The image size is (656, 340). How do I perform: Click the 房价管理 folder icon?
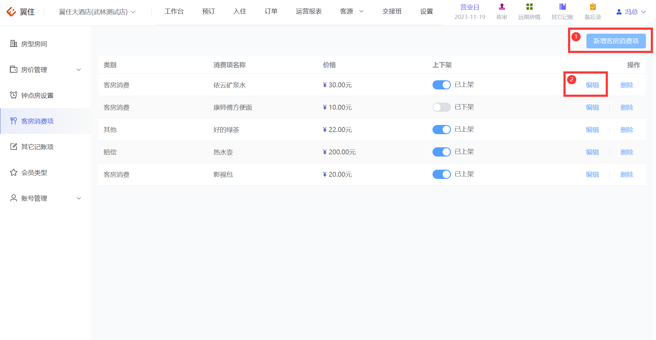click(13, 70)
